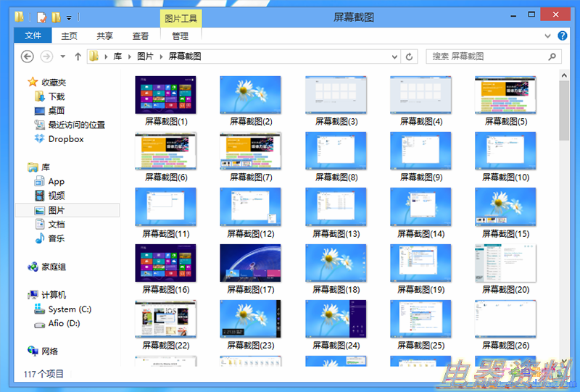Select System (C:) drive
Viewport: 580px width, 392px height.
[70, 309]
